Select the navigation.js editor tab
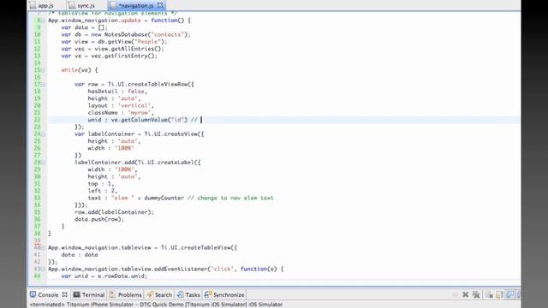The image size is (548, 308). click(x=136, y=5)
